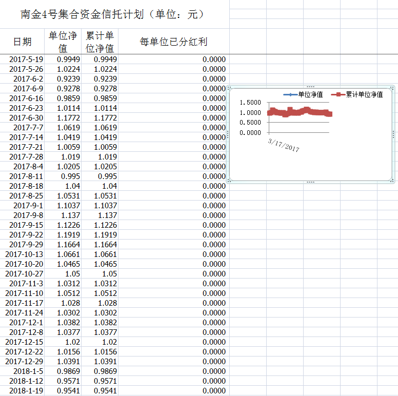
Task: Select the dividend cell in the 2017-12-29 row
Action: pyautogui.click(x=173, y=362)
